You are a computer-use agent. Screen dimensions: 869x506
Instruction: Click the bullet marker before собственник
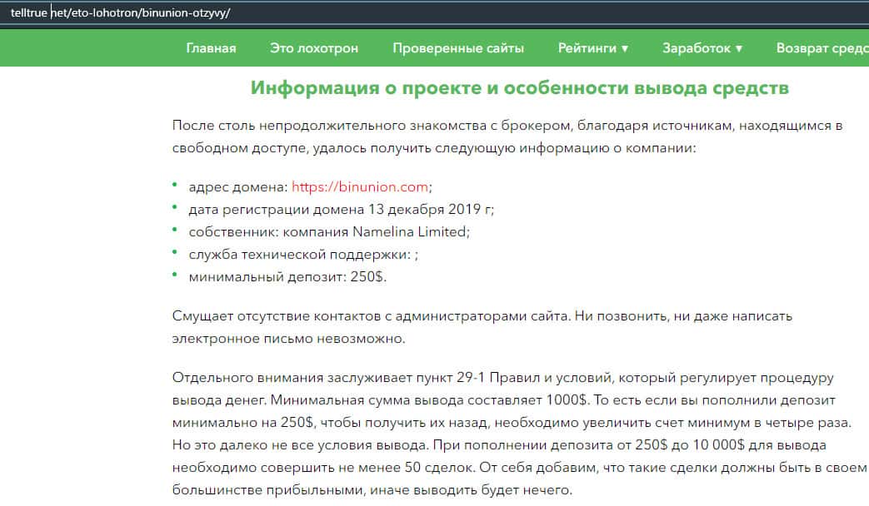[x=175, y=231]
